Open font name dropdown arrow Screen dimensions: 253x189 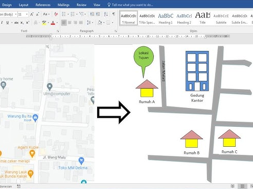tap(16, 14)
